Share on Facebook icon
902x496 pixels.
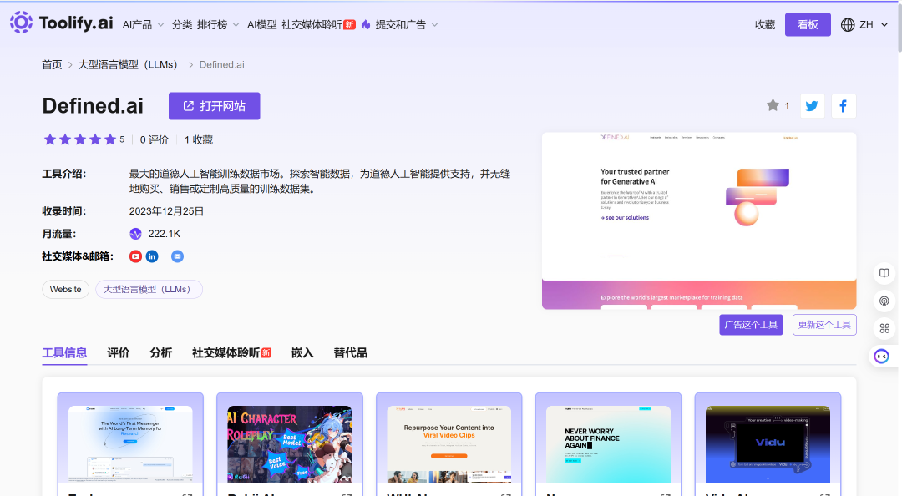(x=844, y=106)
